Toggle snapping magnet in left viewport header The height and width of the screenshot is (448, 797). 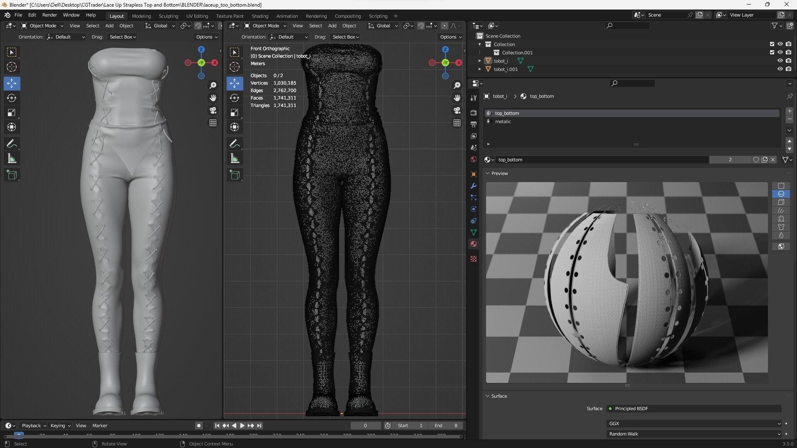[x=198, y=26]
